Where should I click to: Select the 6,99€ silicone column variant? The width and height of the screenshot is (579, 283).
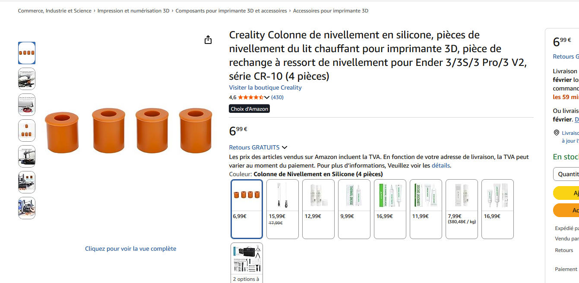(x=247, y=209)
